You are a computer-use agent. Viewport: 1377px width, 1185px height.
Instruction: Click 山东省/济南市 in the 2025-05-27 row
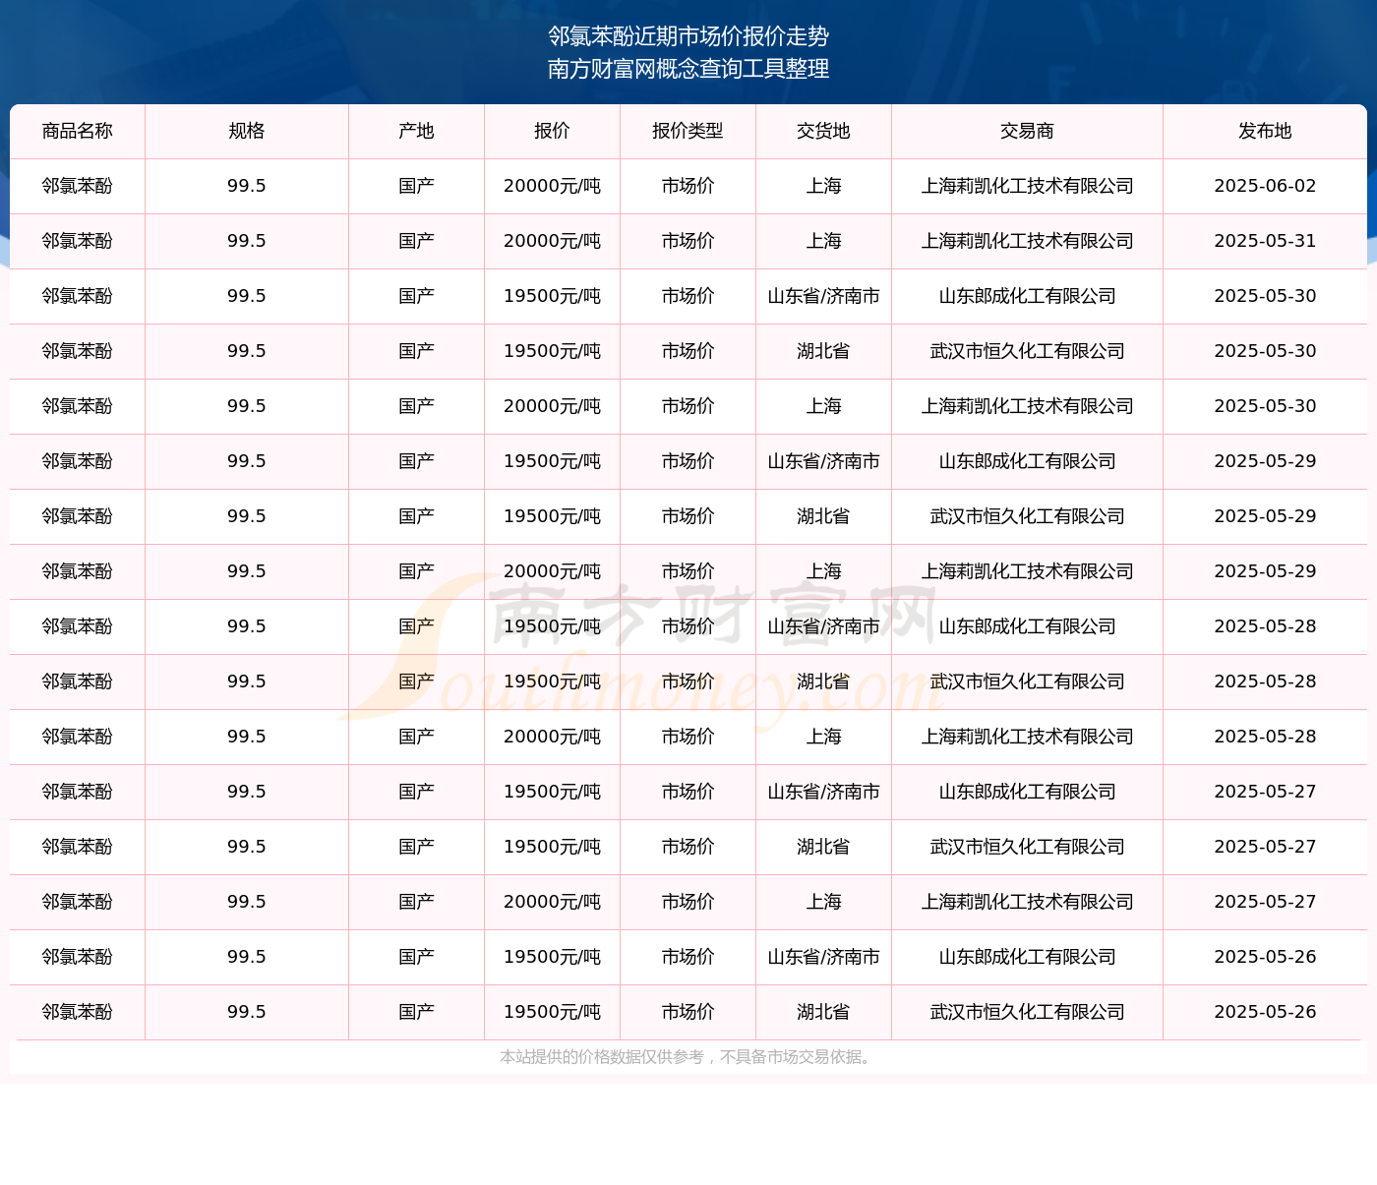[x=824, y=792]
